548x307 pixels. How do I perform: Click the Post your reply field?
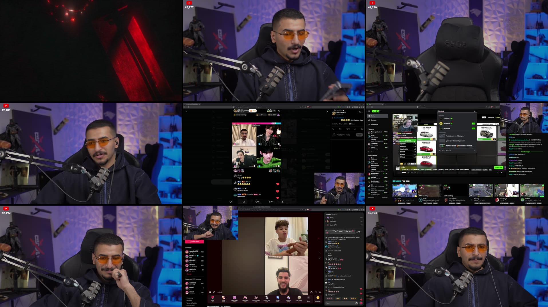click(343, 135)
